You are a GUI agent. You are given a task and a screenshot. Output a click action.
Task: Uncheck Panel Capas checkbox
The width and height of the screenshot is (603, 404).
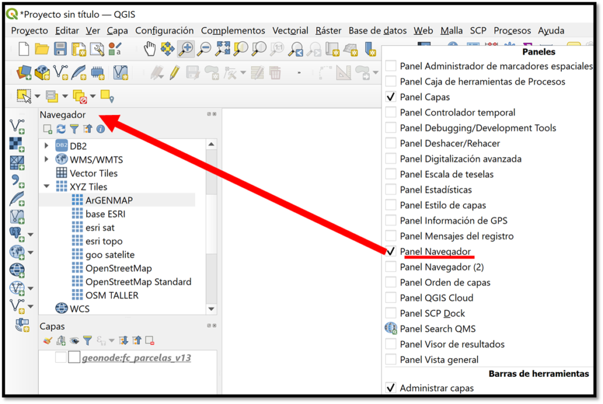click(x=391, y=97)
